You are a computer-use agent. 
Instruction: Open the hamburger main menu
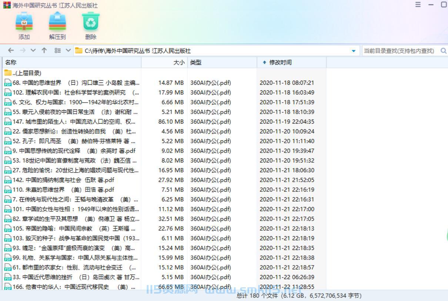(x=418, y=4)
